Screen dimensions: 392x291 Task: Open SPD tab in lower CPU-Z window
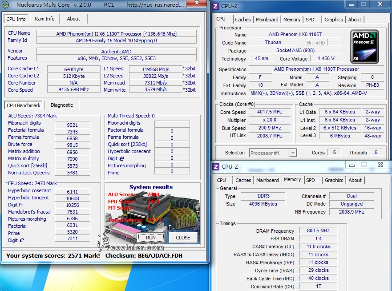tap(311, 180)
